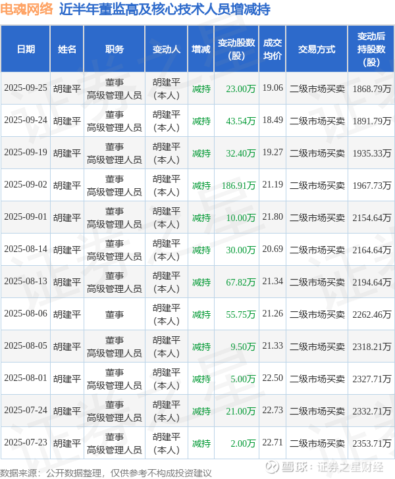Select the date cell 2025-07-24

tap(26, 411)
